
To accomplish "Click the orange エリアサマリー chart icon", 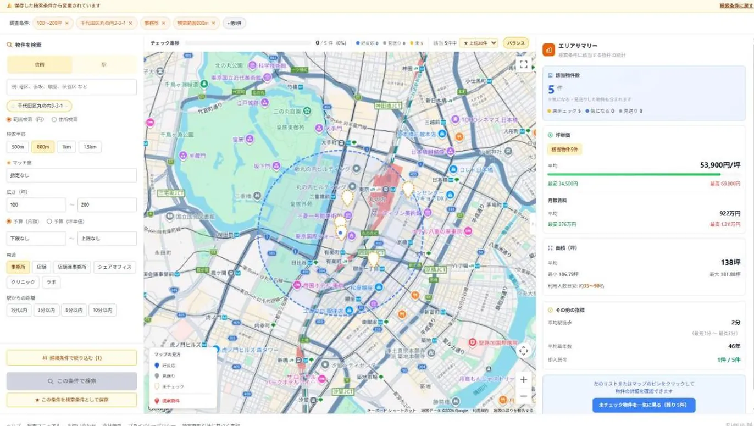I will 548,50.
